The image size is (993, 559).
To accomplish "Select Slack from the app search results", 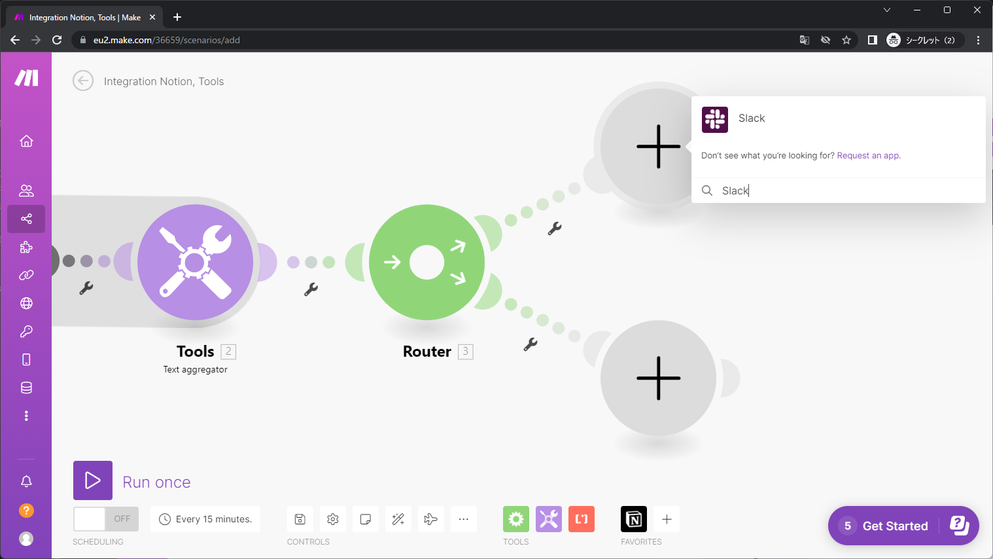I will coord(839,118).
